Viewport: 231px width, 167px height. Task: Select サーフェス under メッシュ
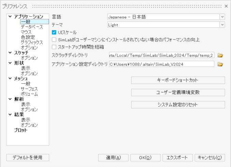click(29, 89)
